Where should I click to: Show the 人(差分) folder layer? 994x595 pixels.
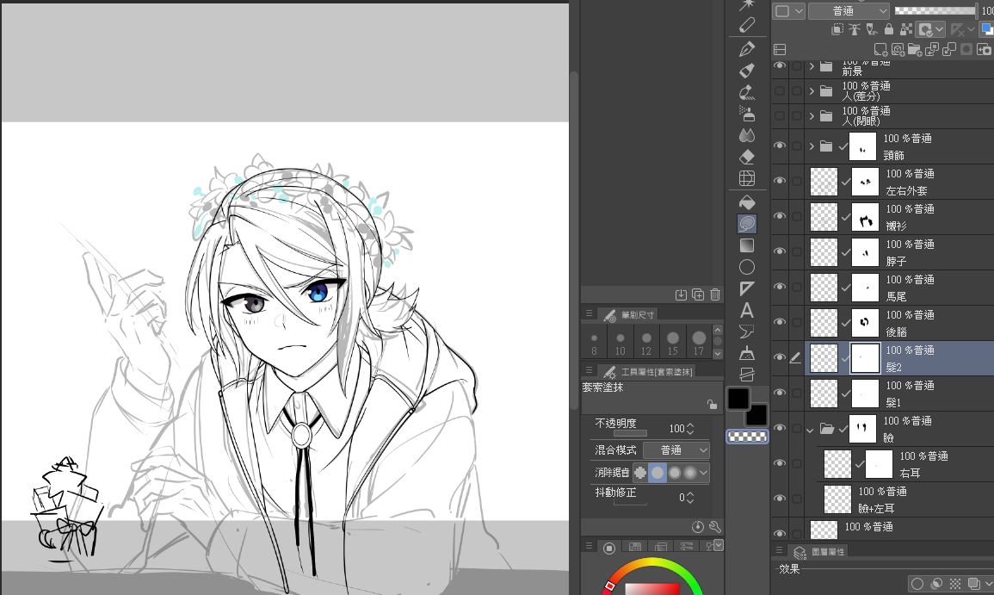coord(780,90)
